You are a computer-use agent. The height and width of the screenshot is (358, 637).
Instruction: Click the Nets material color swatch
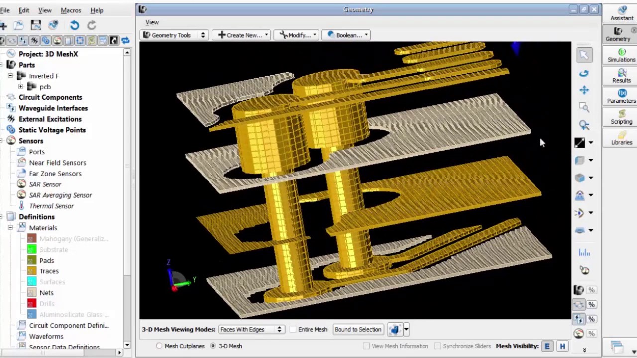pos(32,293)
